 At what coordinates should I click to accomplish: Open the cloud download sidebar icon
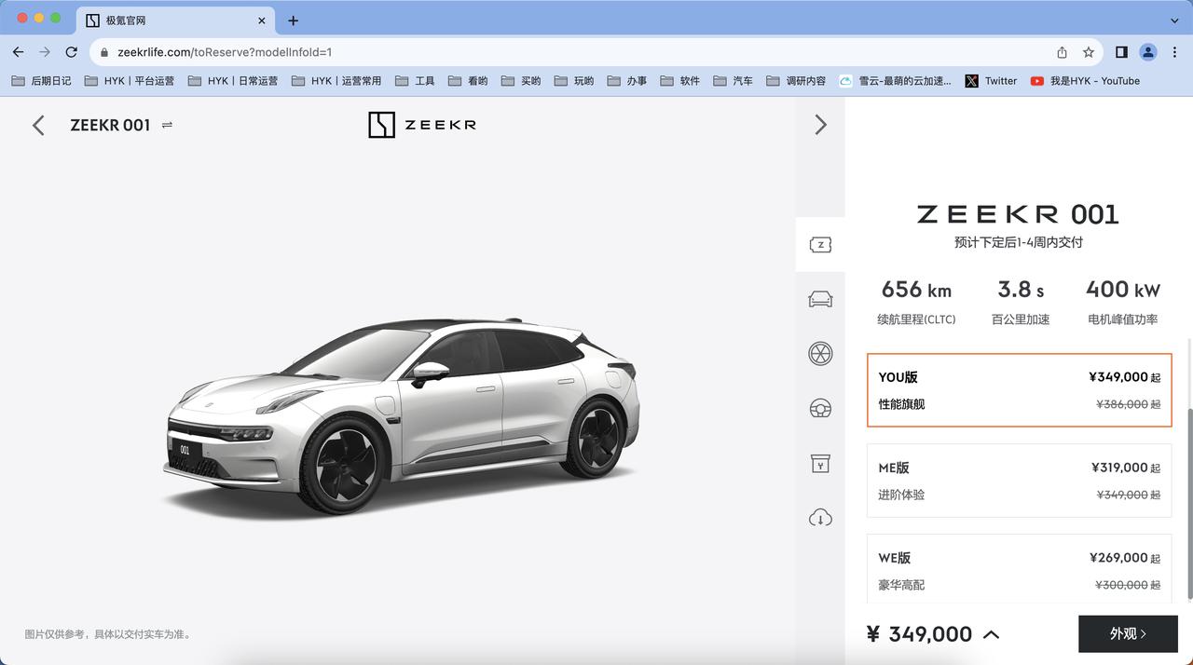tap(820, 518)
